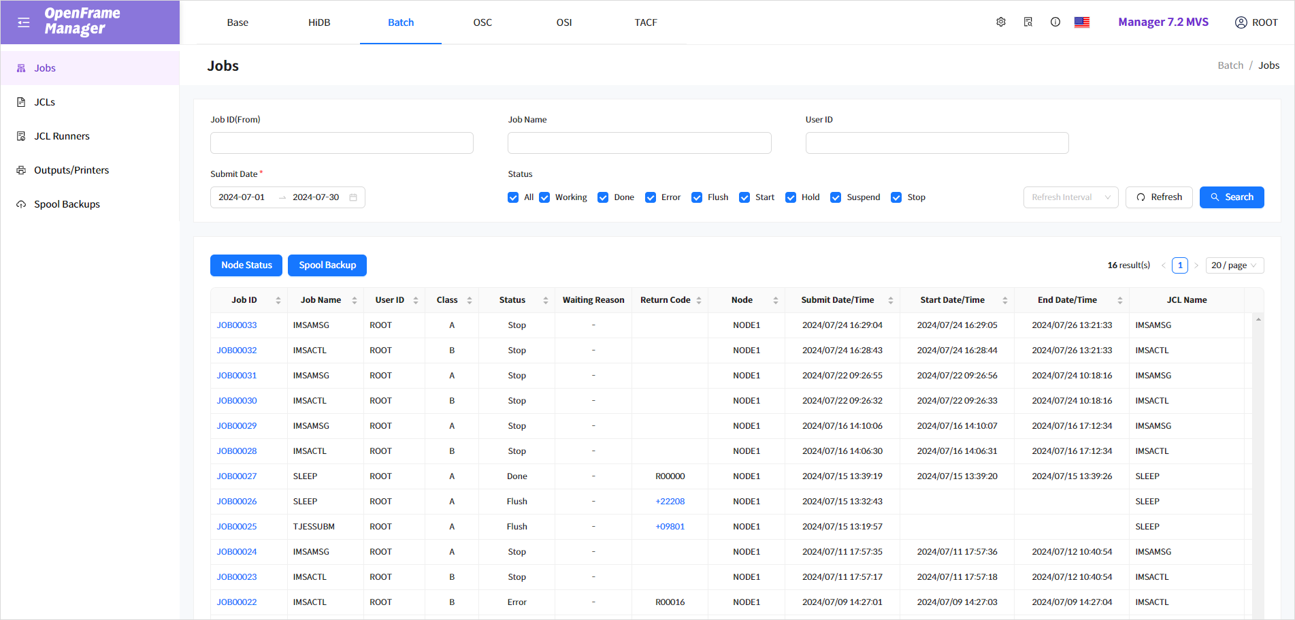Image resolution: width=1295 pixels, height=620 pixels.
Task: Switch to the OSI tab
Action: (564, 22)
